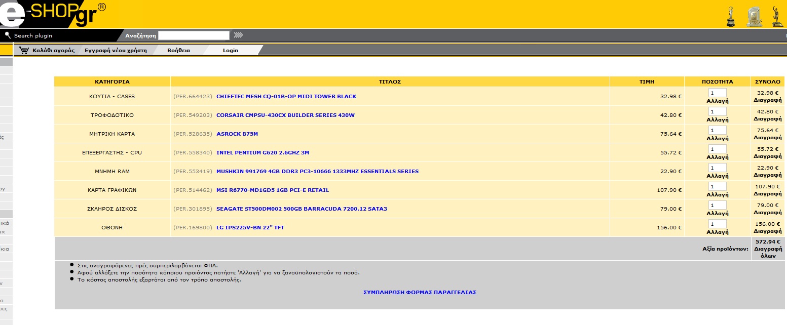787x325 pixels.
Task: Click the middle award plaque icon
Action: pos(754,16)
